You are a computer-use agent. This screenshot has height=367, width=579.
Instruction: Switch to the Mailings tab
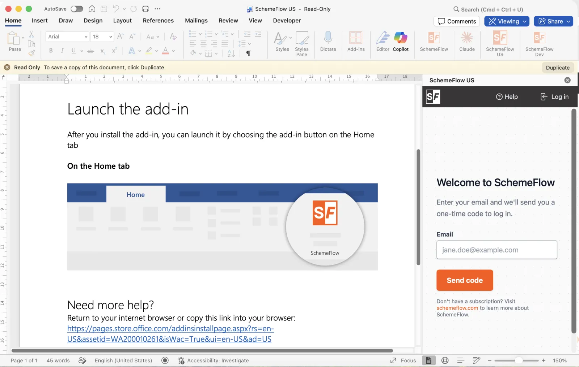pyautogui.click(x=196, y=21)
